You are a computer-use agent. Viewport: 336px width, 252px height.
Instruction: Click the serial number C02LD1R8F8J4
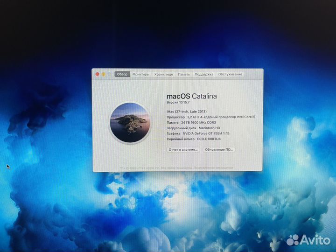tap(209, 139)
